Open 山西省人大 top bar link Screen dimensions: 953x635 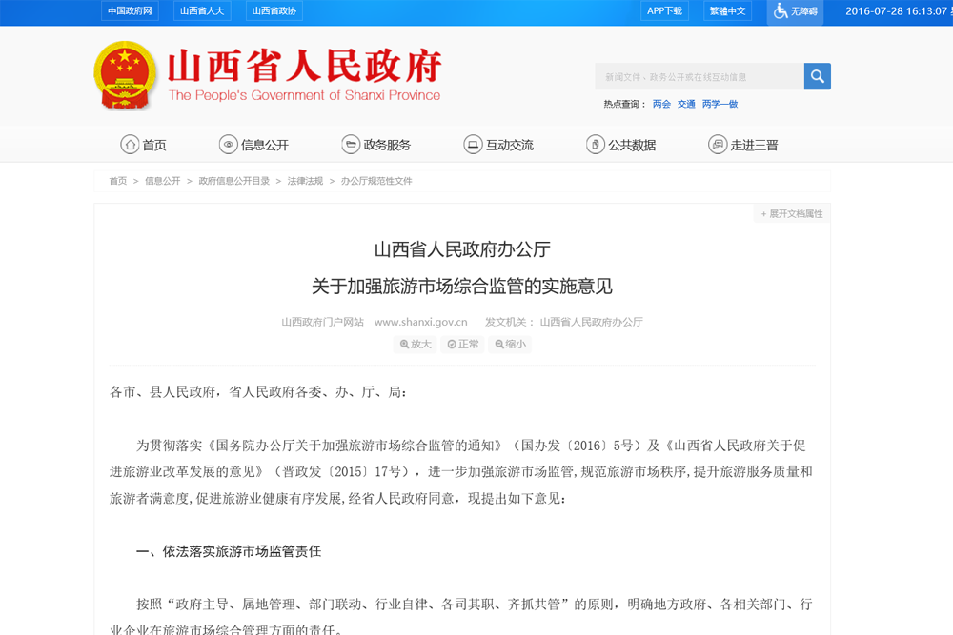pyautogui.click(x=203, y=11)
